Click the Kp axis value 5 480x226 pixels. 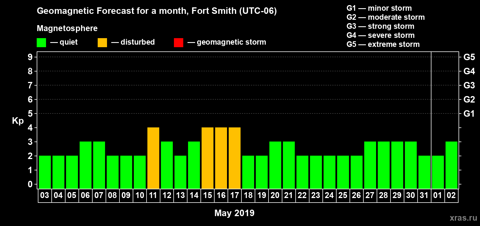coord(30,114)
